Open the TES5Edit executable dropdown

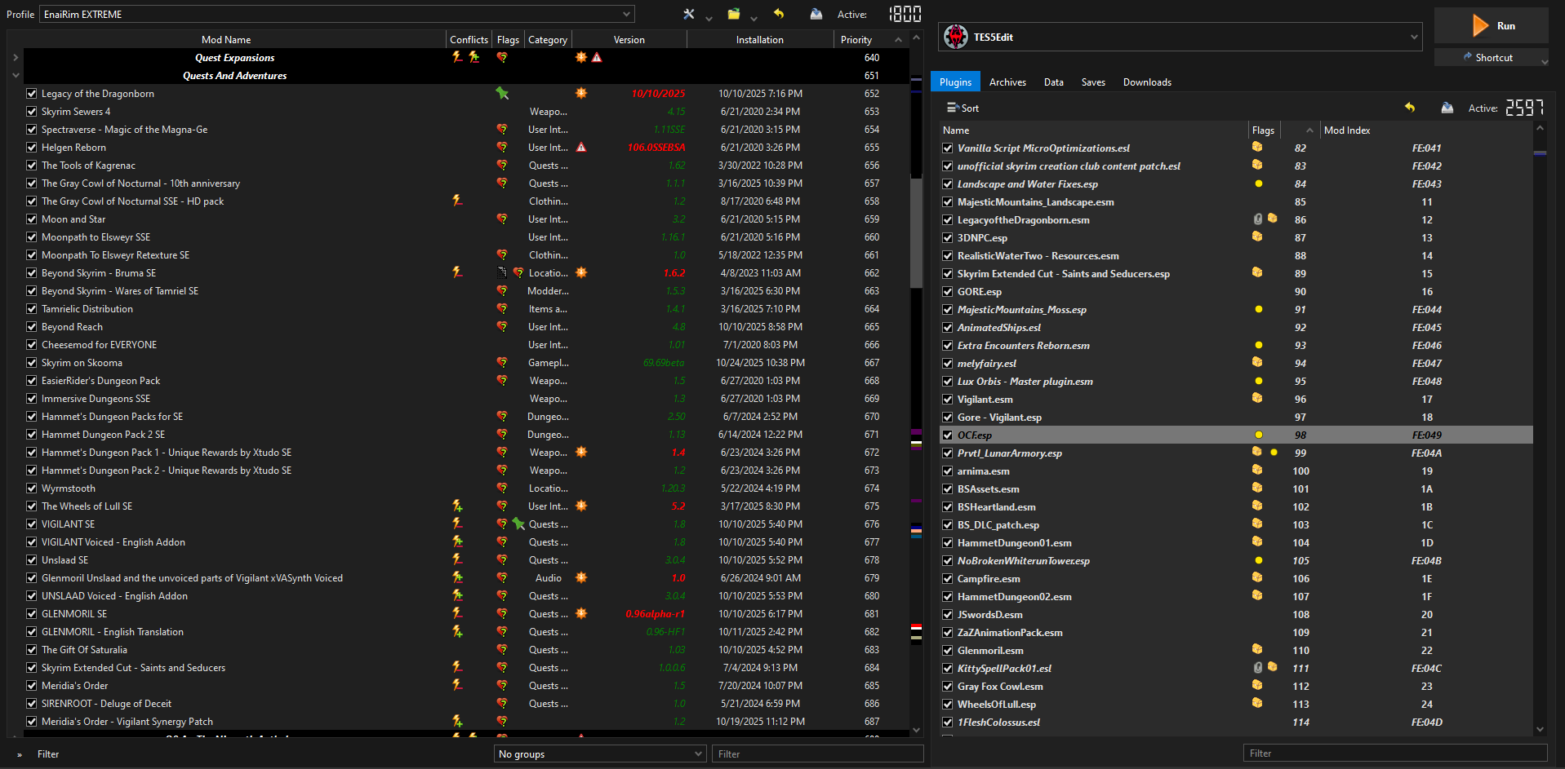click(x=1180, y=37)
